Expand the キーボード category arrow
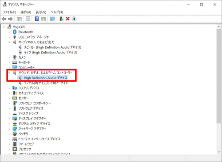The width and height of the screenshot is (222, 162). [x=9, y=62]
